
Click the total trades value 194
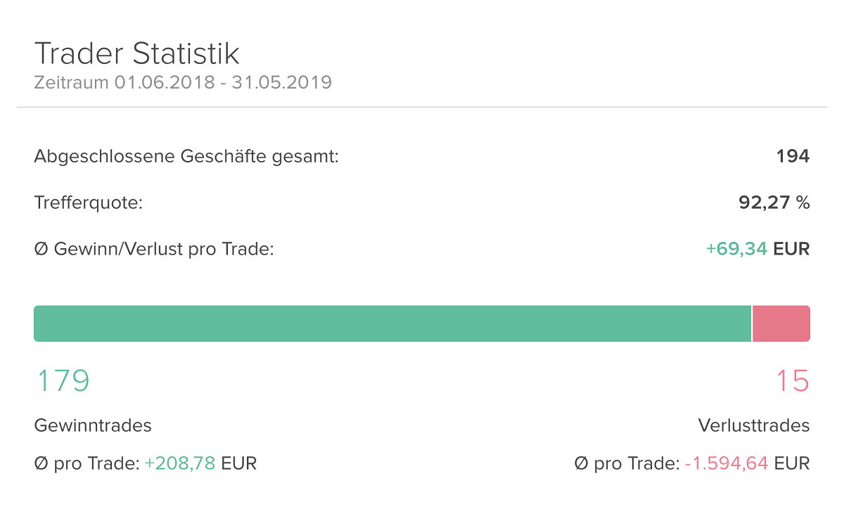pyautogui.click(x=793, y=156)
